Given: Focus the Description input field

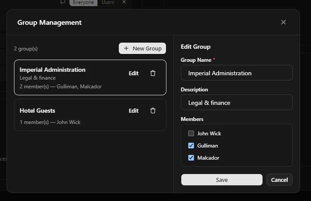Looking at the screenshot, I should point(237,102).
